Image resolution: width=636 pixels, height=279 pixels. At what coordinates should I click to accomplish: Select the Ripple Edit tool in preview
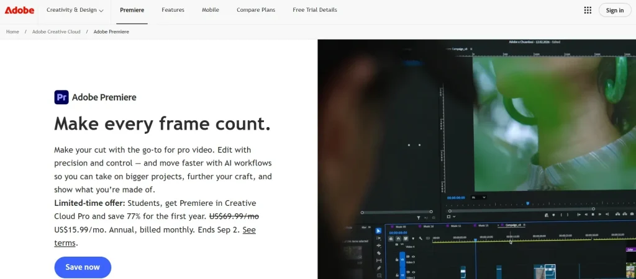pyautogui.click(x=379, y=246)
